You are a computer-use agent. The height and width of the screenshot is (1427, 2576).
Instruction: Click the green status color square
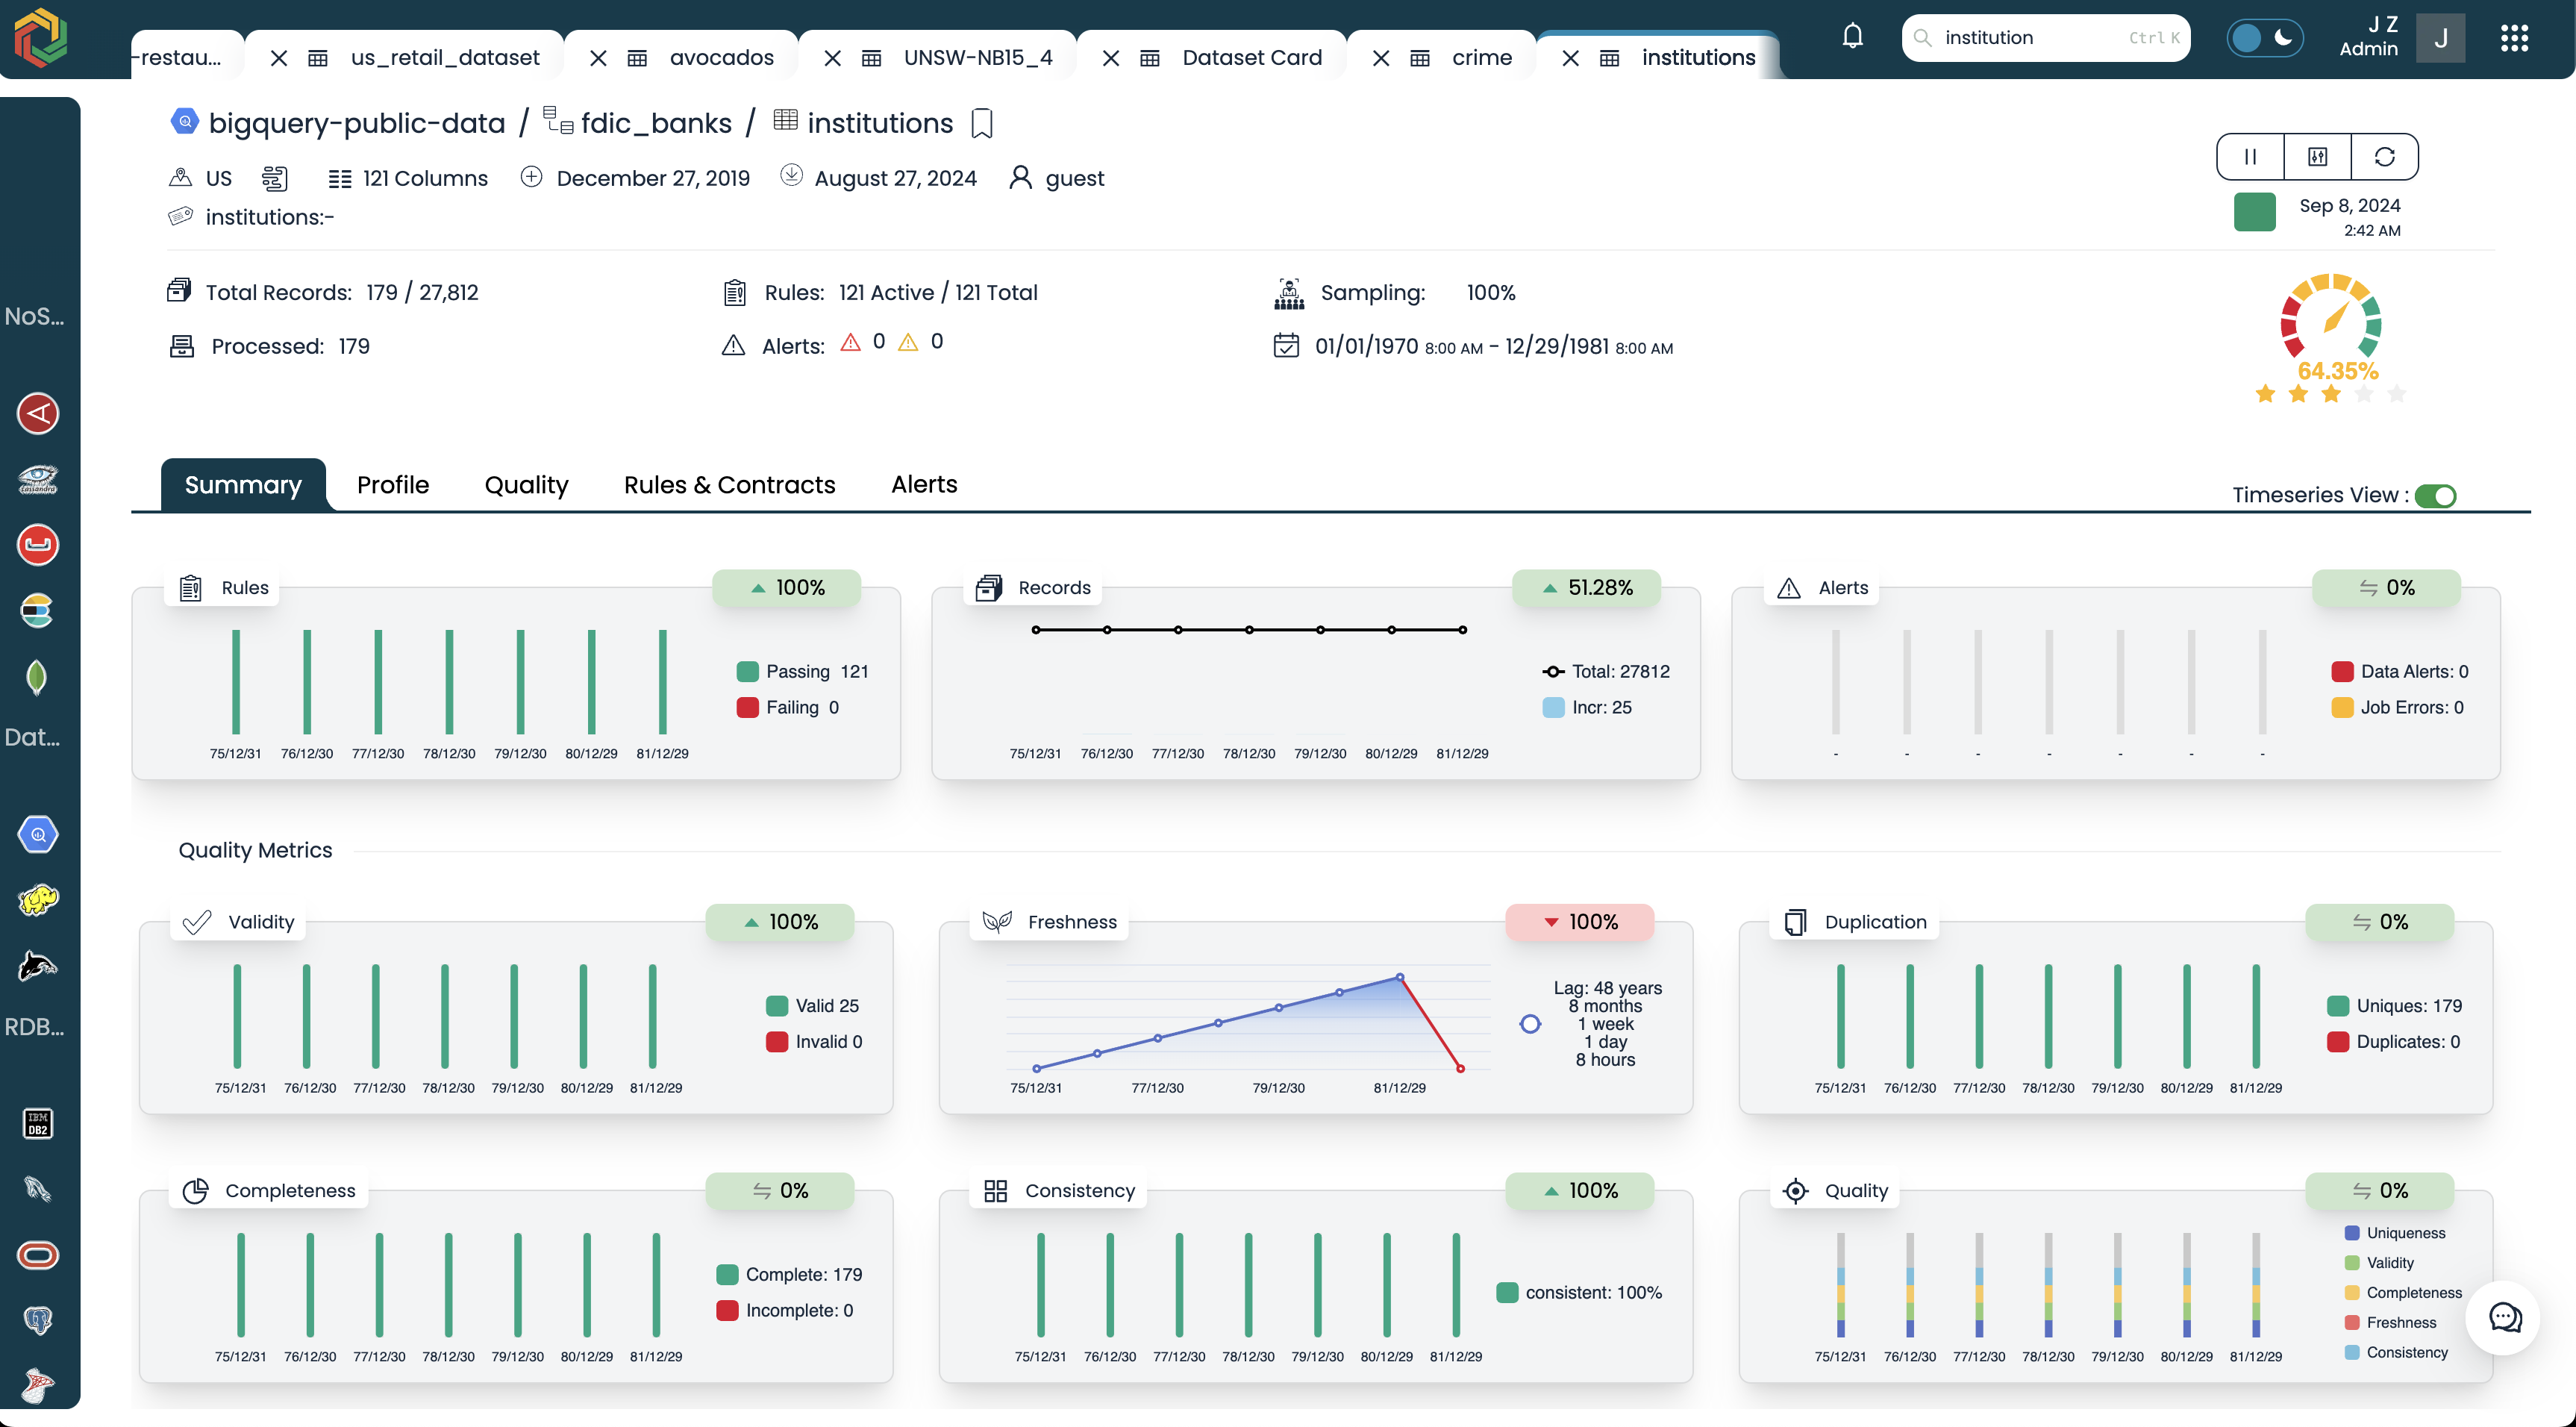[2254, 212]
